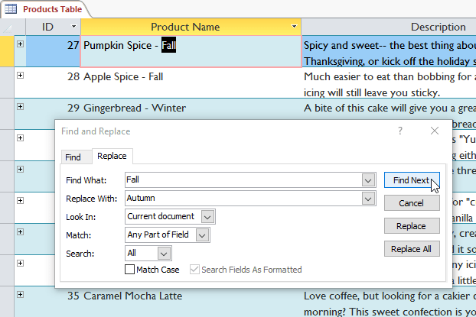Switch to the Find tab
This screenshot has width=476, height=317.
click(x=73, y=157)
